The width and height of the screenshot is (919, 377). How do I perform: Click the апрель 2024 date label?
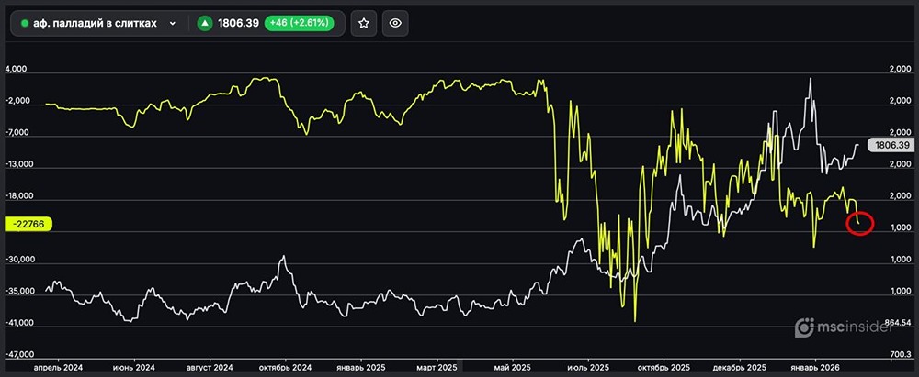59,368
